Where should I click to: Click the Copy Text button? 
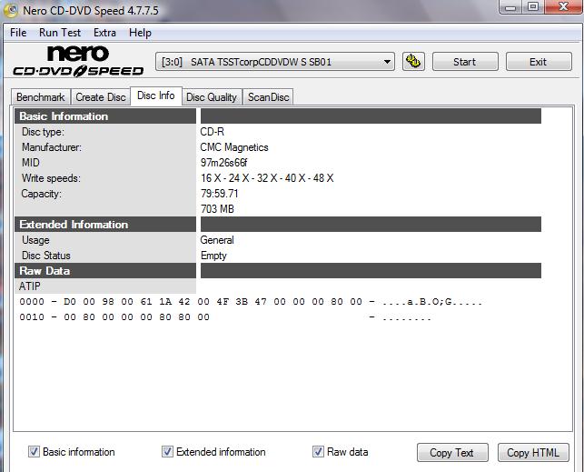coord(452,453)
